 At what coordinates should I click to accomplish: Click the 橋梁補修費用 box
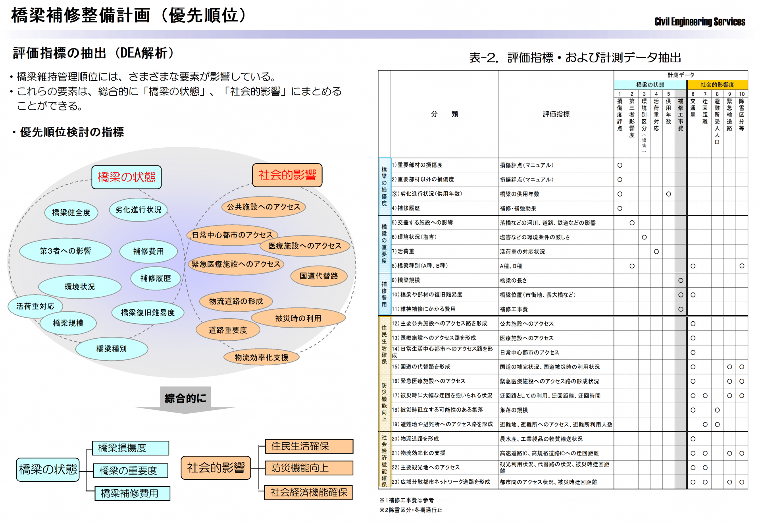pos(132,493)
